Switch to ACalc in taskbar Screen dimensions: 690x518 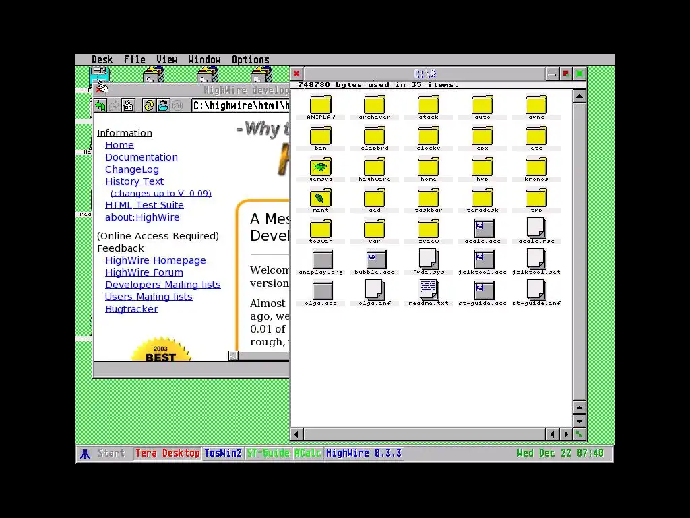click(307, 453)
